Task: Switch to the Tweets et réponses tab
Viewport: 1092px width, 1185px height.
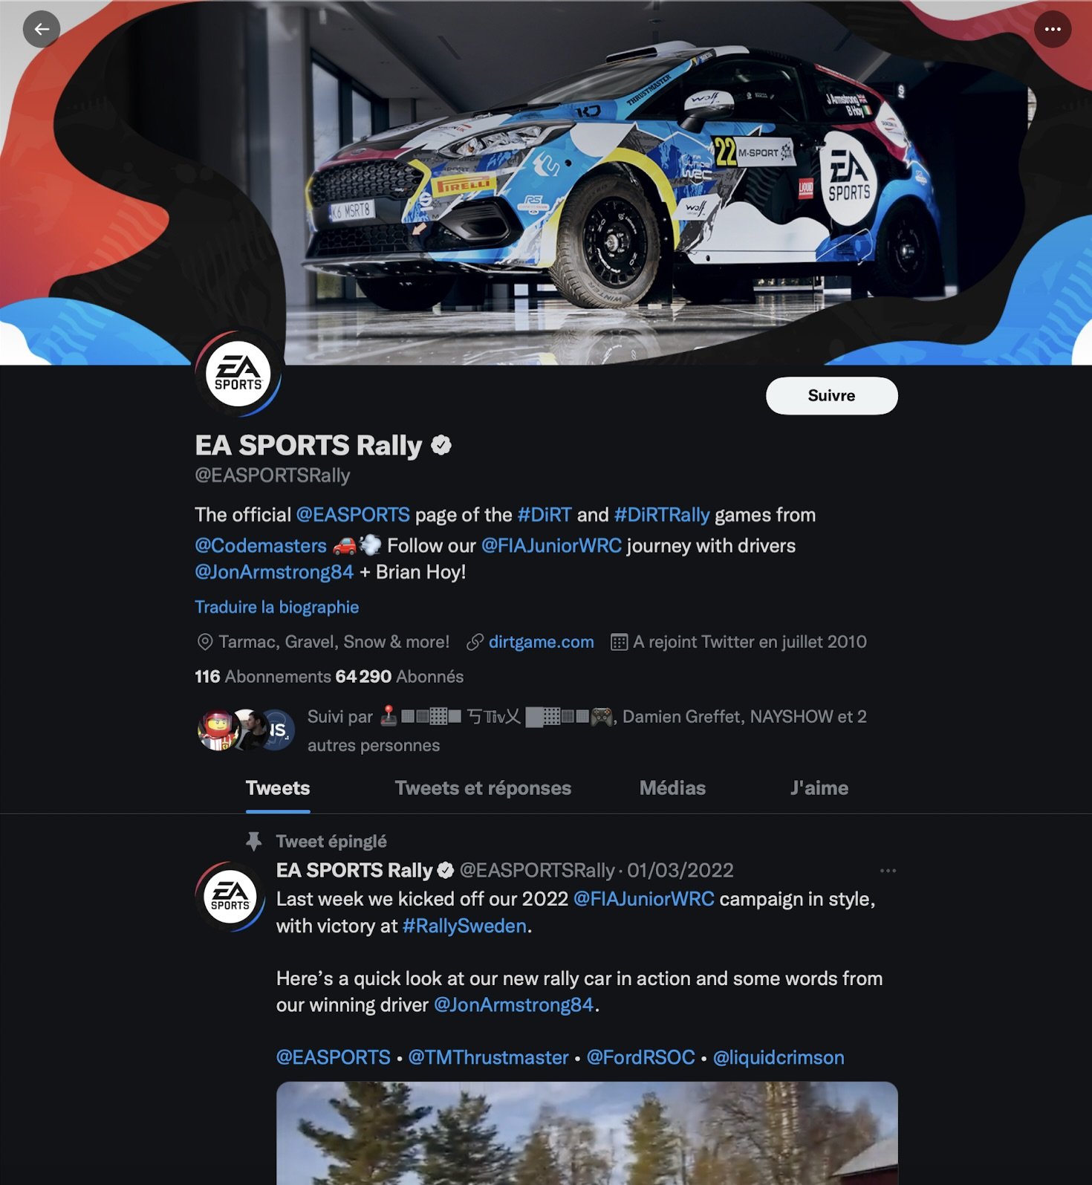Action: [483, 788]
